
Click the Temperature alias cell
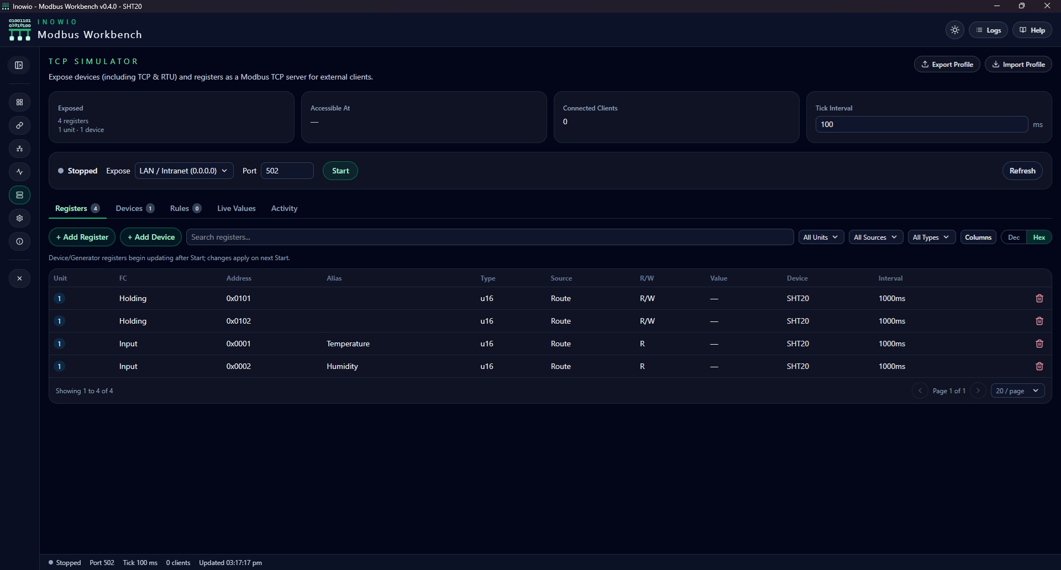[348, 344]
